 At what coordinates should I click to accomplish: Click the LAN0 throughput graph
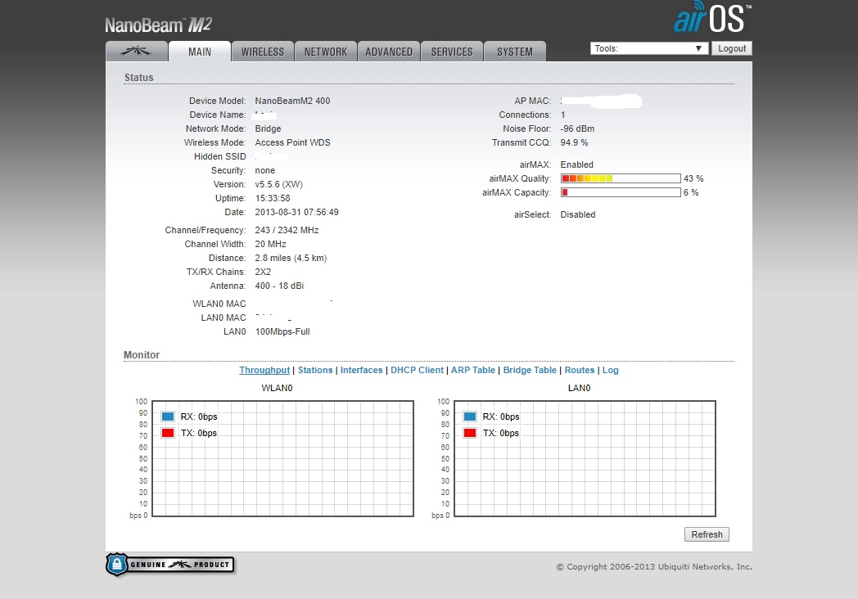click(x=585, y=458)
